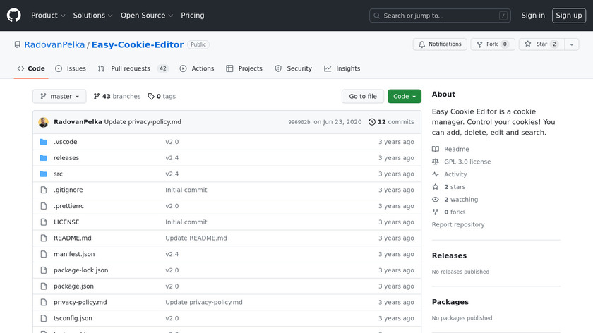Expand the Solutions menu

tap(92, 16)
